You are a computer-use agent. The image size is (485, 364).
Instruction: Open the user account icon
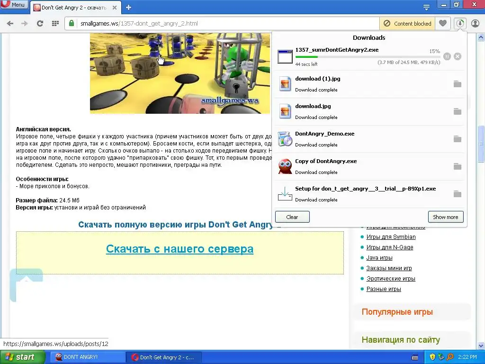[x=475, y=24]
